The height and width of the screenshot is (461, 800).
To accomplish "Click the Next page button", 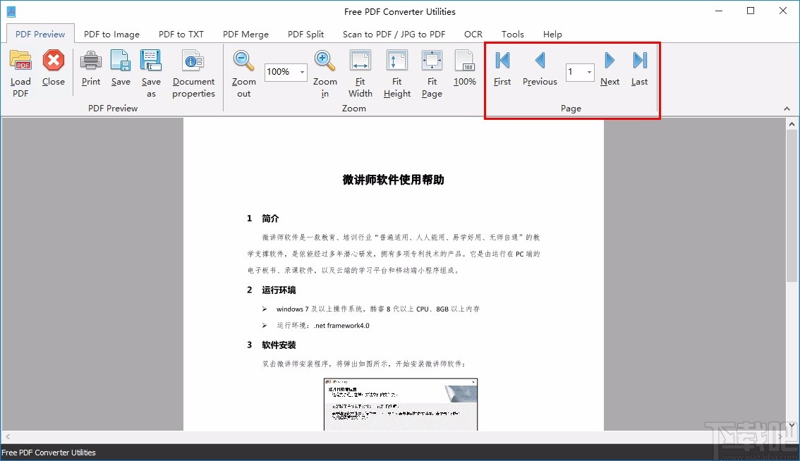I will 610,61.
